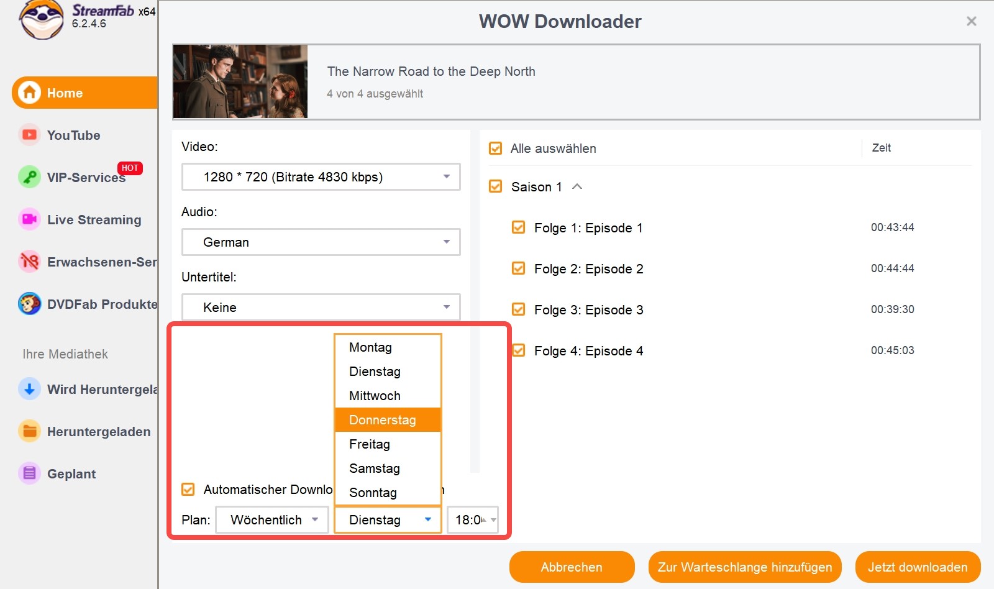Select Sonntag from weekday list
This screenshot has height=589, width=994.
(388, 493)
